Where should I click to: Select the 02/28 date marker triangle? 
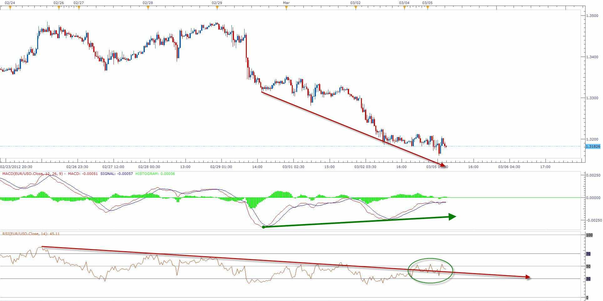coord(148,8)
